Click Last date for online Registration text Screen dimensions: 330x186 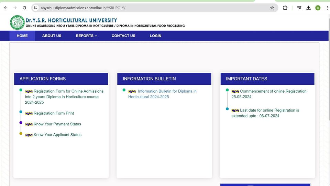pos(265,113)
